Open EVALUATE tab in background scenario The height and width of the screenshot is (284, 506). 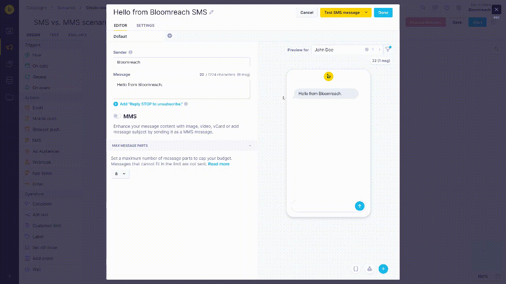pos(77,35)
